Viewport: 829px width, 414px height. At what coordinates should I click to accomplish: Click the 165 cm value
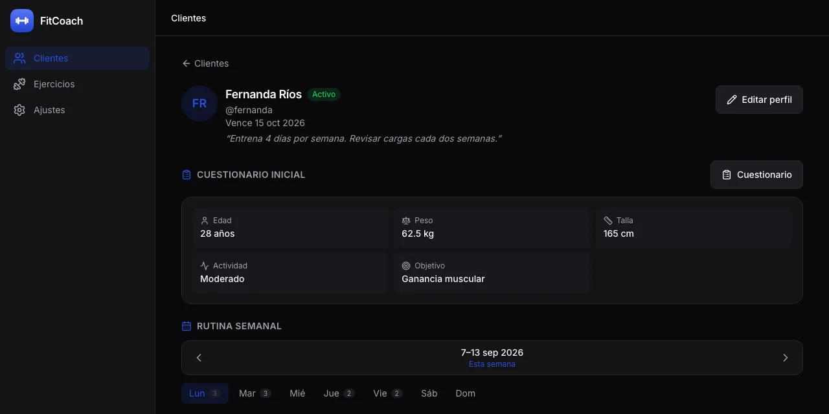tap(619, 234)
